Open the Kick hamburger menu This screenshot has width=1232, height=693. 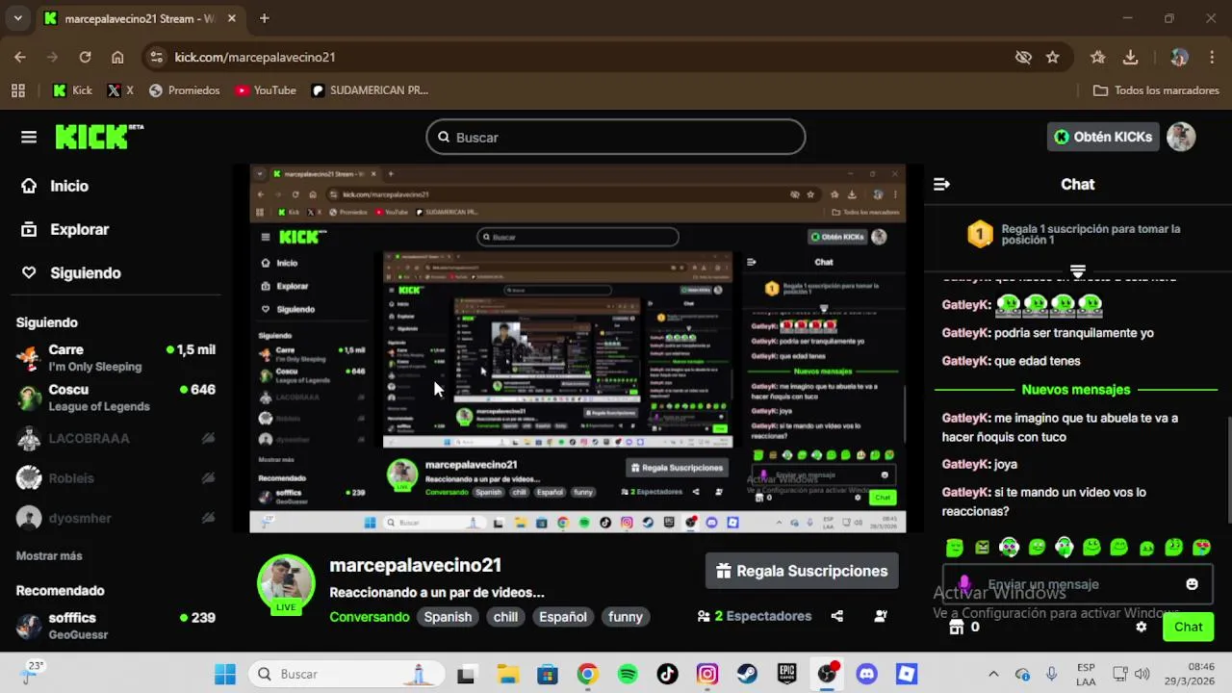click(x=29, y=137)
